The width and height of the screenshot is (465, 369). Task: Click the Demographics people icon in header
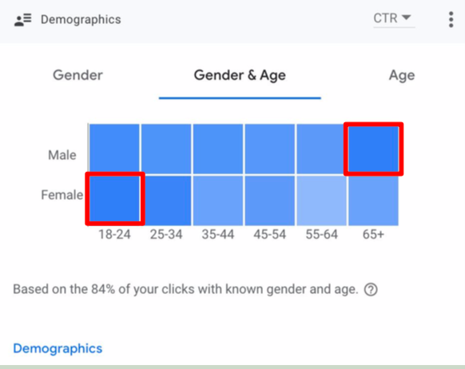(23, 19)
